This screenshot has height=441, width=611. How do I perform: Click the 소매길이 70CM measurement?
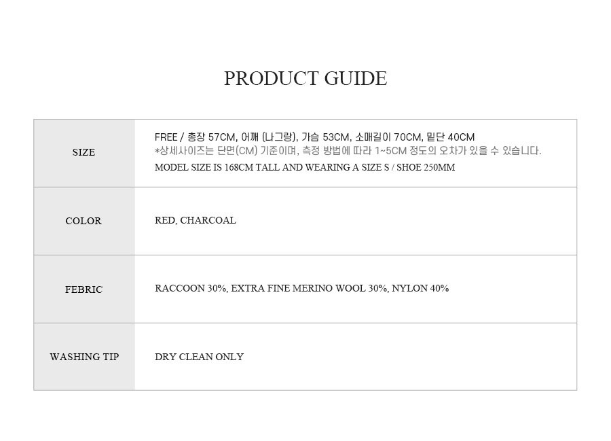(x=388, y=137)
